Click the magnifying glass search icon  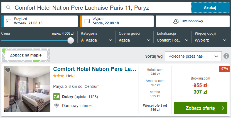[8, 8]
